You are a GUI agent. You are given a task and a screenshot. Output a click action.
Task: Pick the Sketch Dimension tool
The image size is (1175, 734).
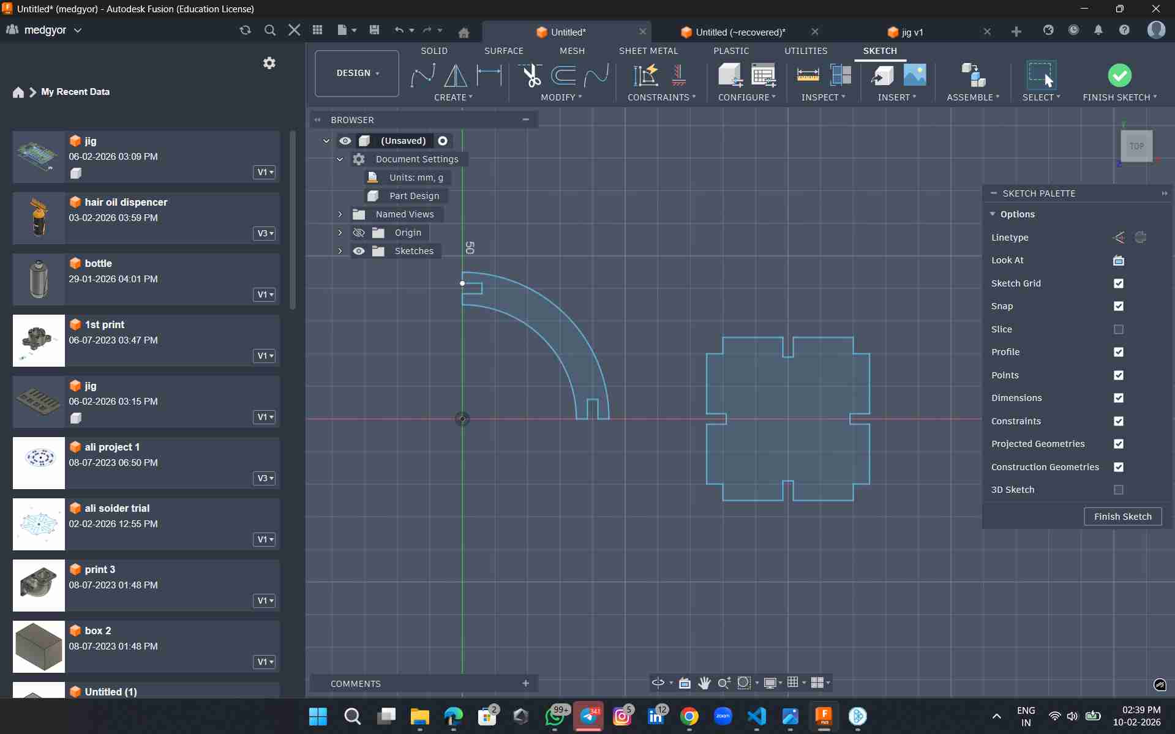coord(489,75)
